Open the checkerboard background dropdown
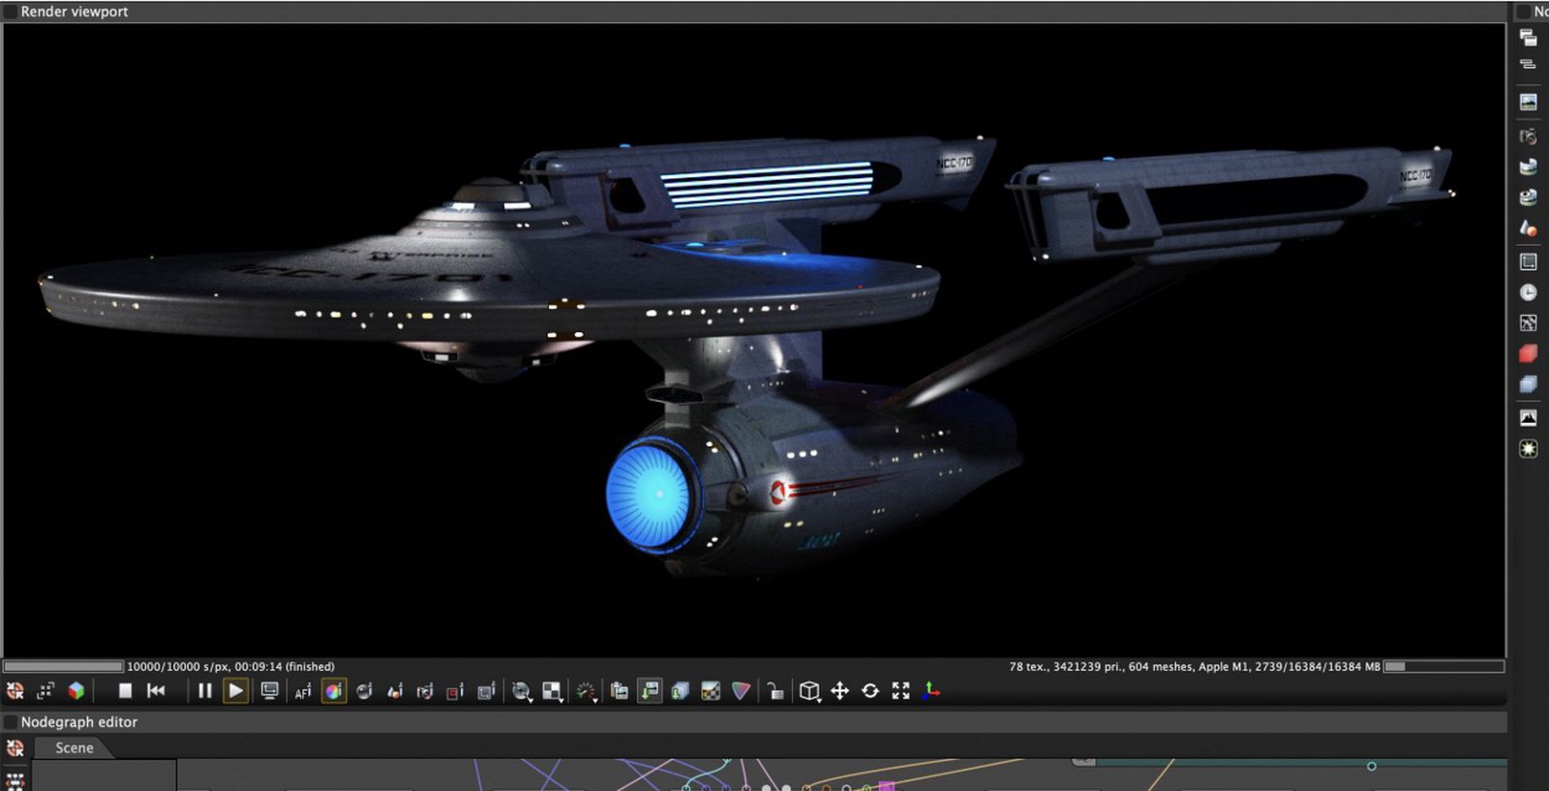Viewport: 1549px width, 791px height. click(552, 691)
